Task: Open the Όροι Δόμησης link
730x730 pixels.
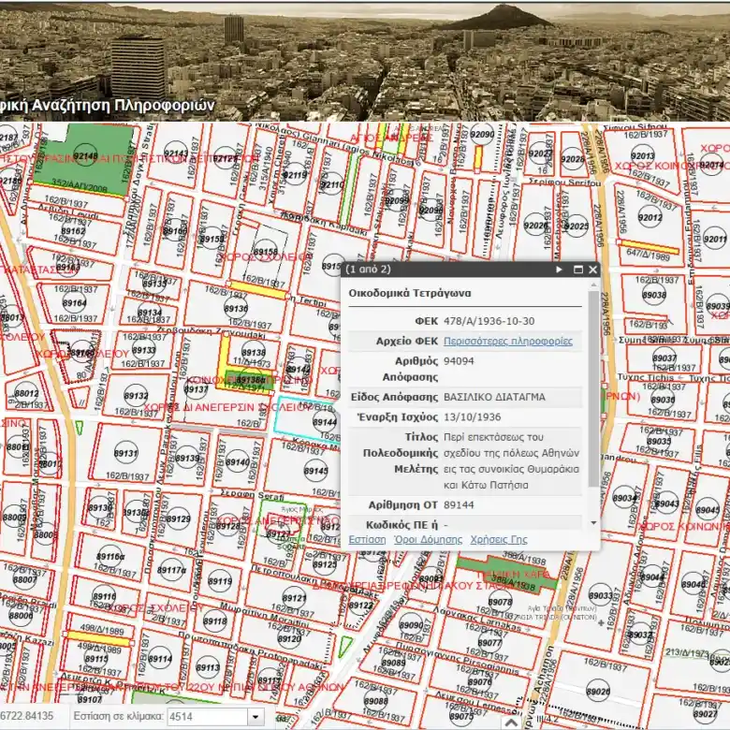Action: point(428,539)
